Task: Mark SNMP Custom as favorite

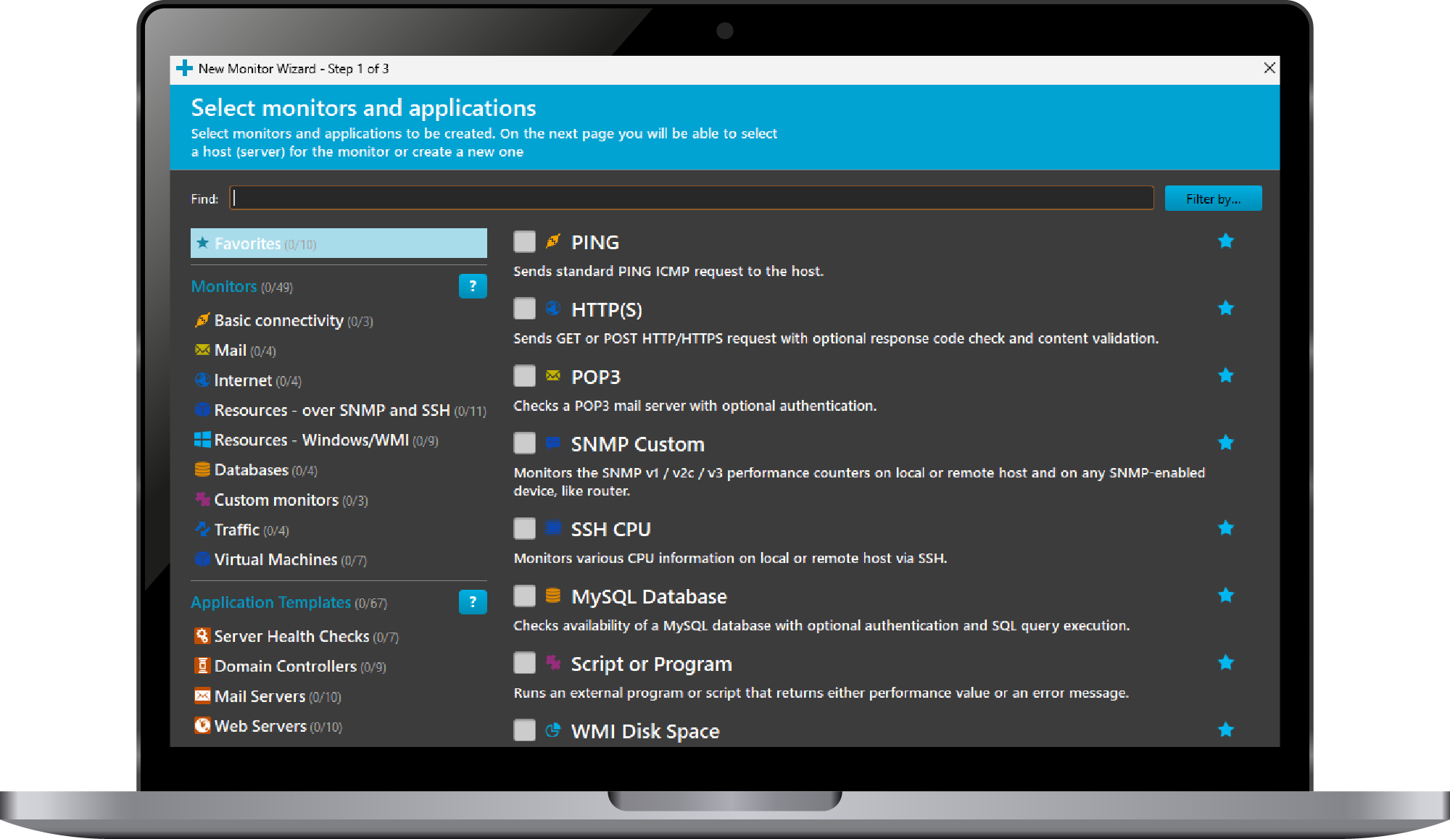Action: coord(1226,442)
